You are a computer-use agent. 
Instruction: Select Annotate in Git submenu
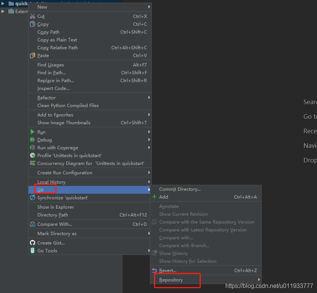206,206
